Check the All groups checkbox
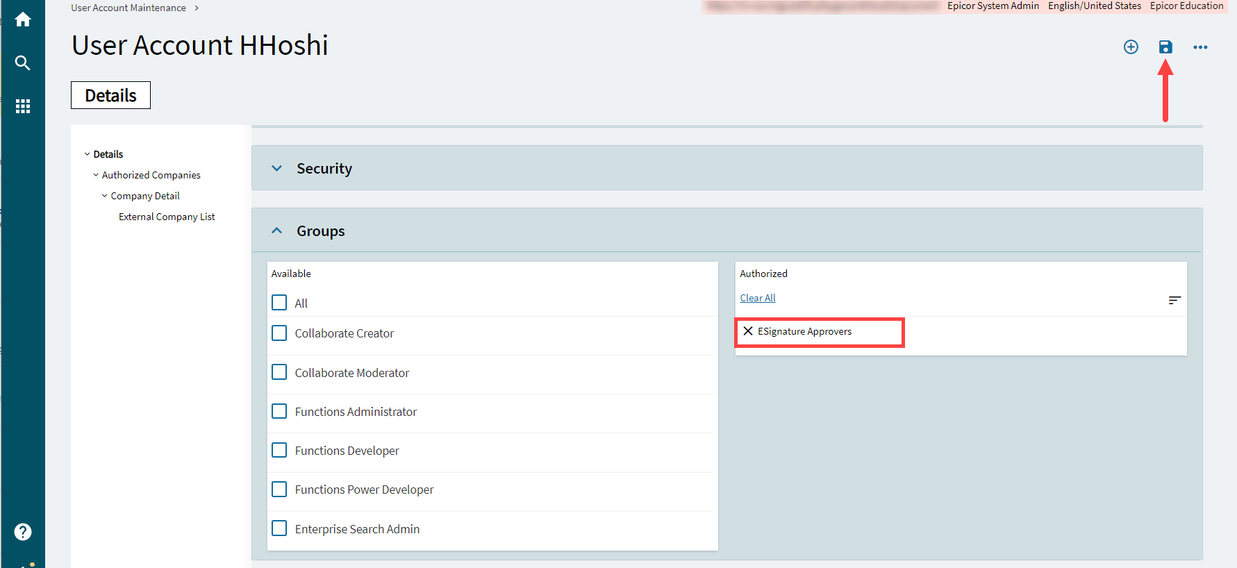The height and width of the screenshot is (568, 1237). (x=279, y=303)
